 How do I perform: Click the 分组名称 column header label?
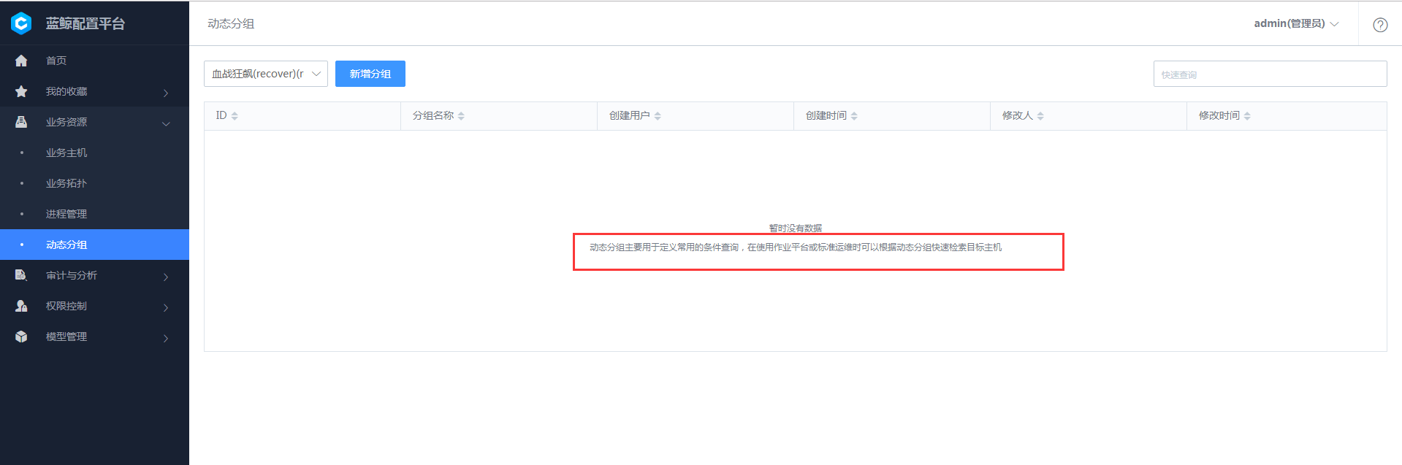pyautogui.click(x=433, y=115)
